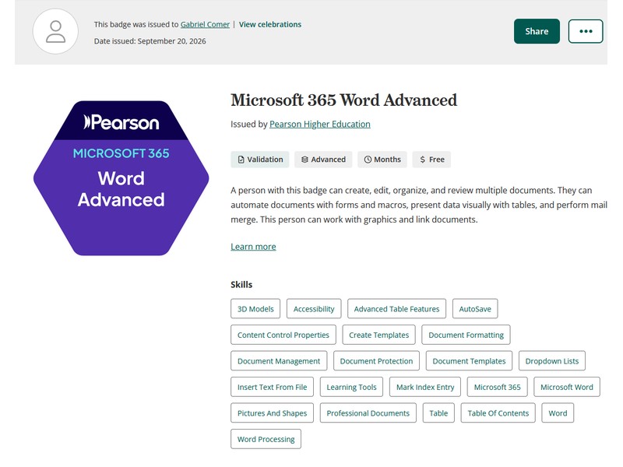
Task: Click the Microsoft 365 skill tag
Action: pyautogui.click(x=497, y=387)
